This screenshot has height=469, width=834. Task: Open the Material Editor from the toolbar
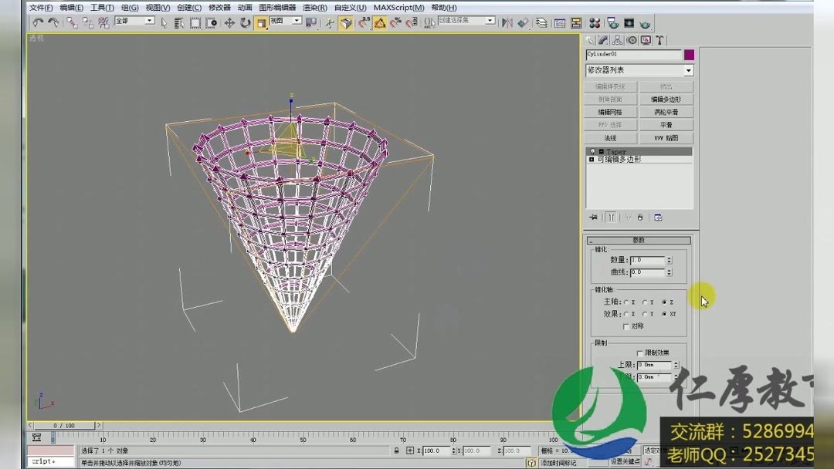click(595, 22)
